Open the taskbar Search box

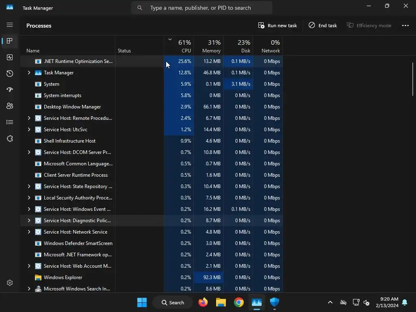tap(173, 302)
